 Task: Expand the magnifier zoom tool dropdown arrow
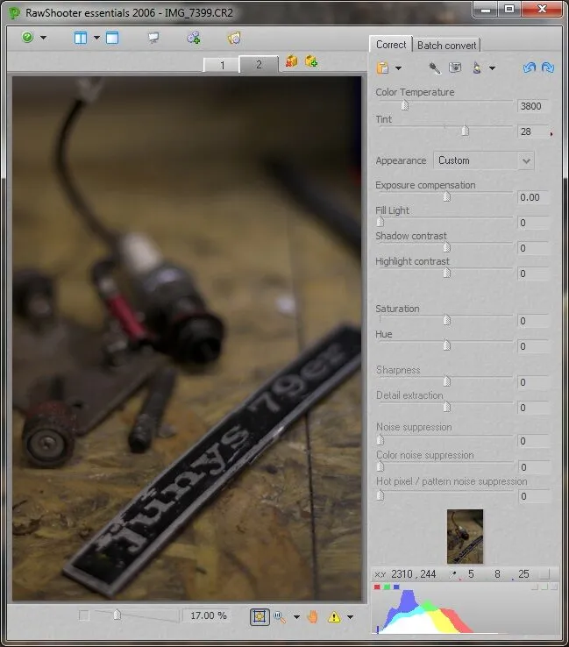coord(296,617)
